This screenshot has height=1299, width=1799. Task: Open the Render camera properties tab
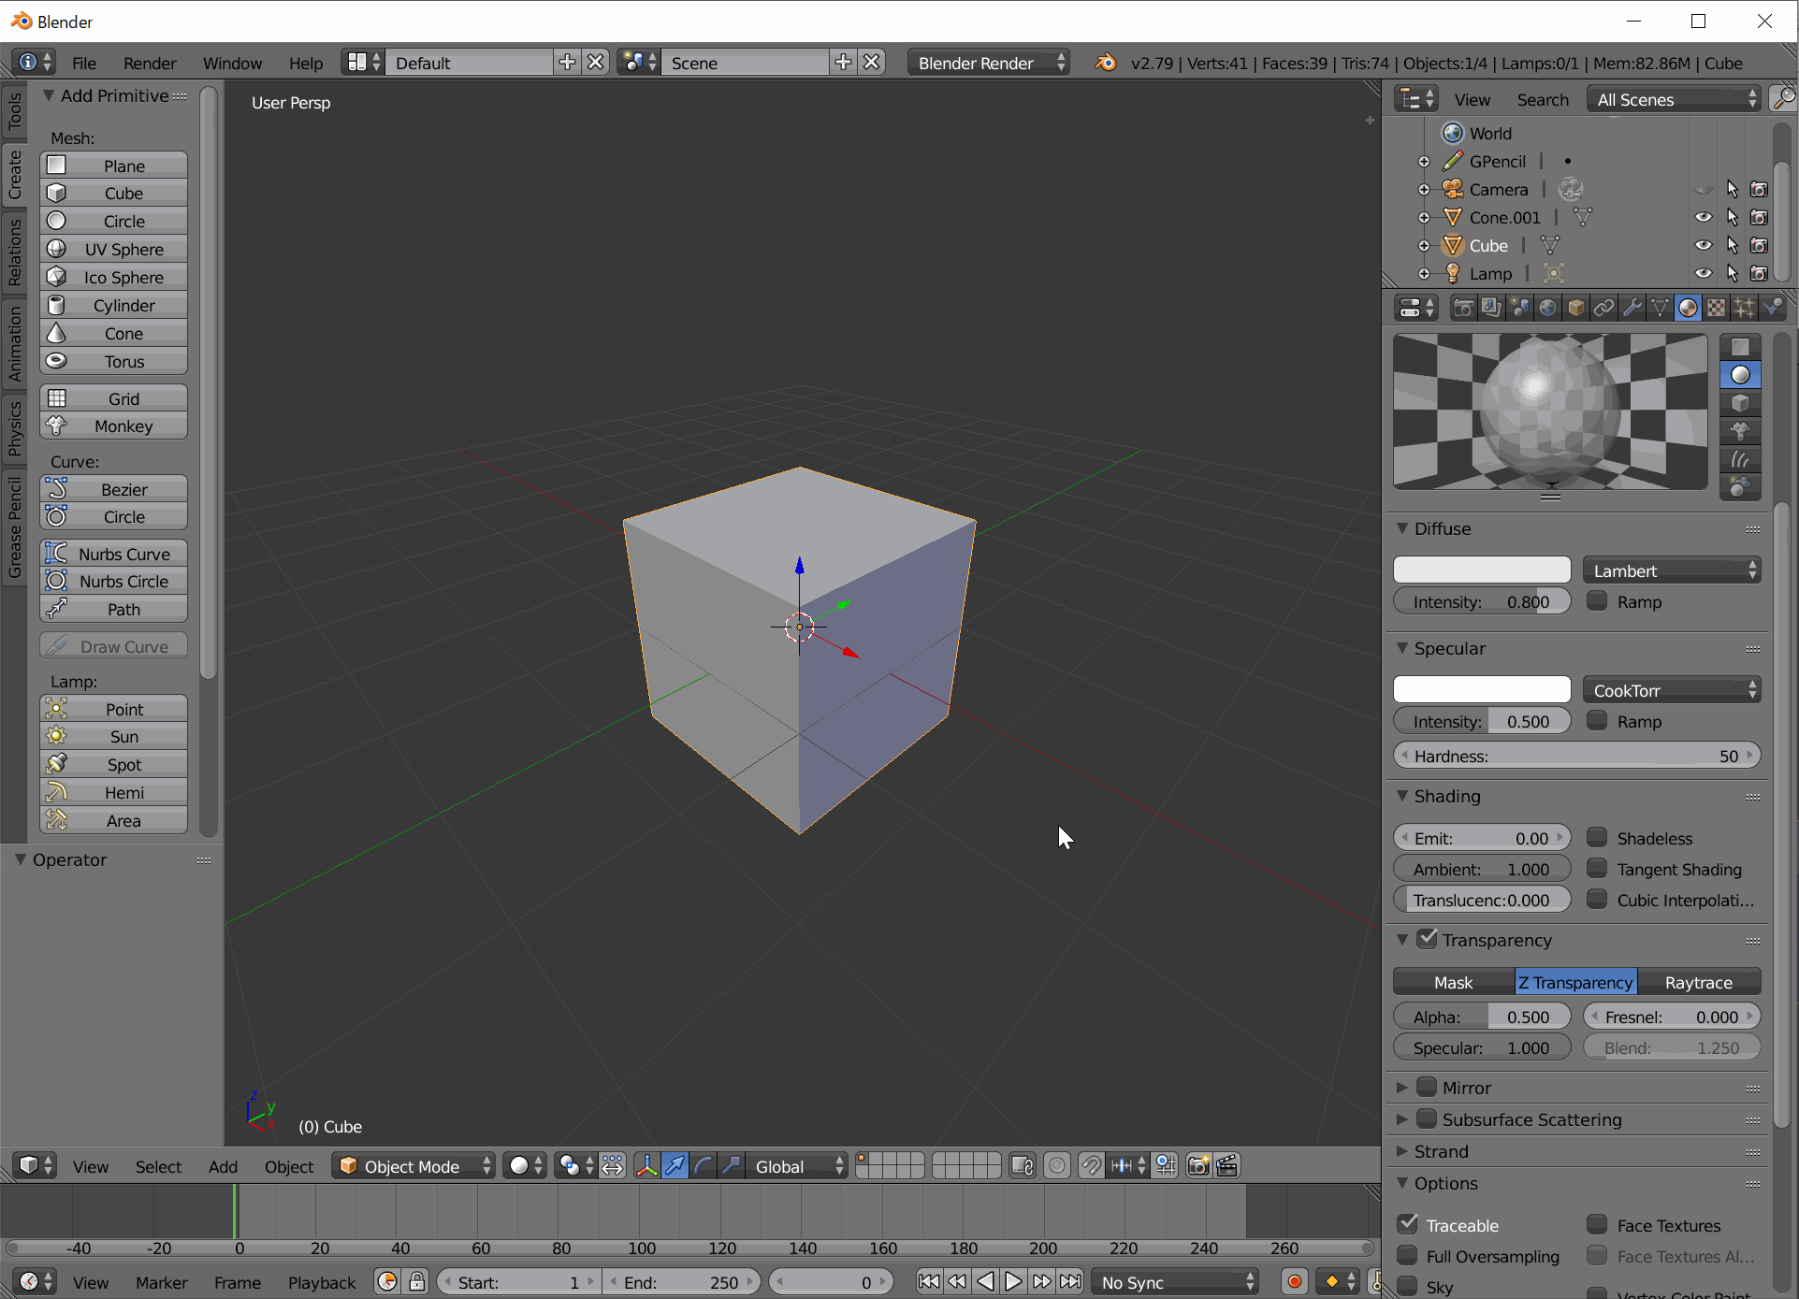tap(1463, 308)
